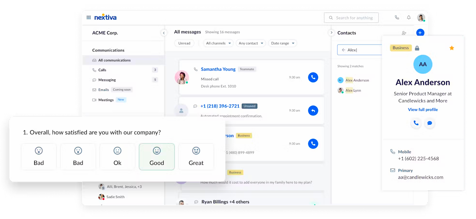Expand the Date range dropdown

click(282, 43)
